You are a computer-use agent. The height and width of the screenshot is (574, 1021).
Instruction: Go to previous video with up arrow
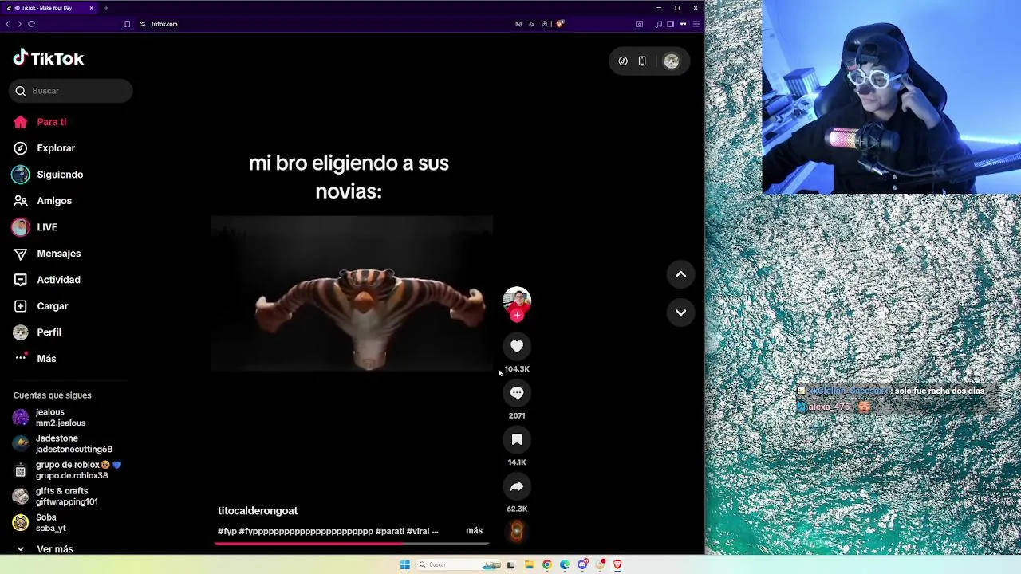(680, 274)
